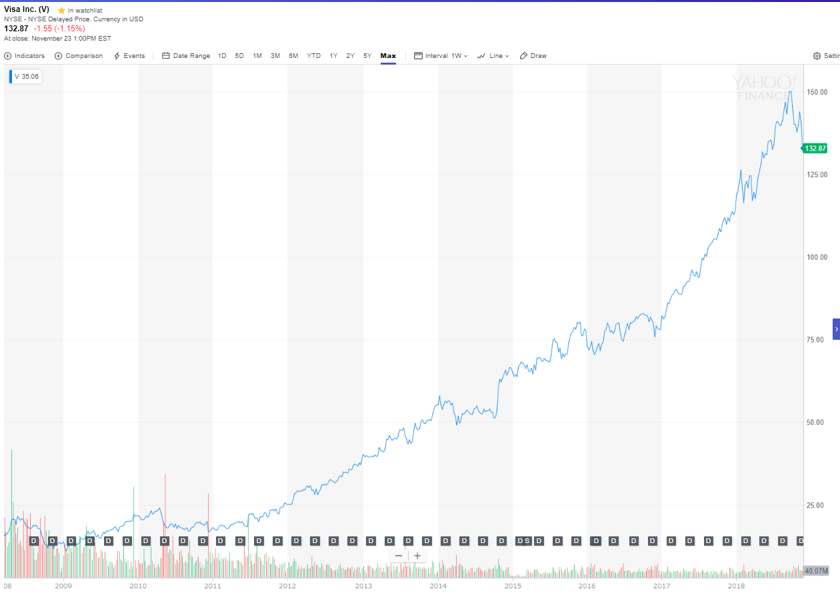Click the 2011 year label
The width and height of the screenshot is (840, 595).
pyautogui.click(x=213, y=586)
